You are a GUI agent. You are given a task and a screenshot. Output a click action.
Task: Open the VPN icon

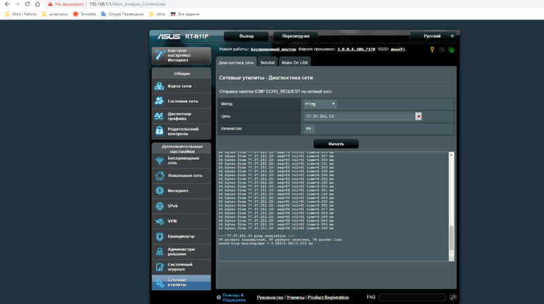tap(160, 221)
